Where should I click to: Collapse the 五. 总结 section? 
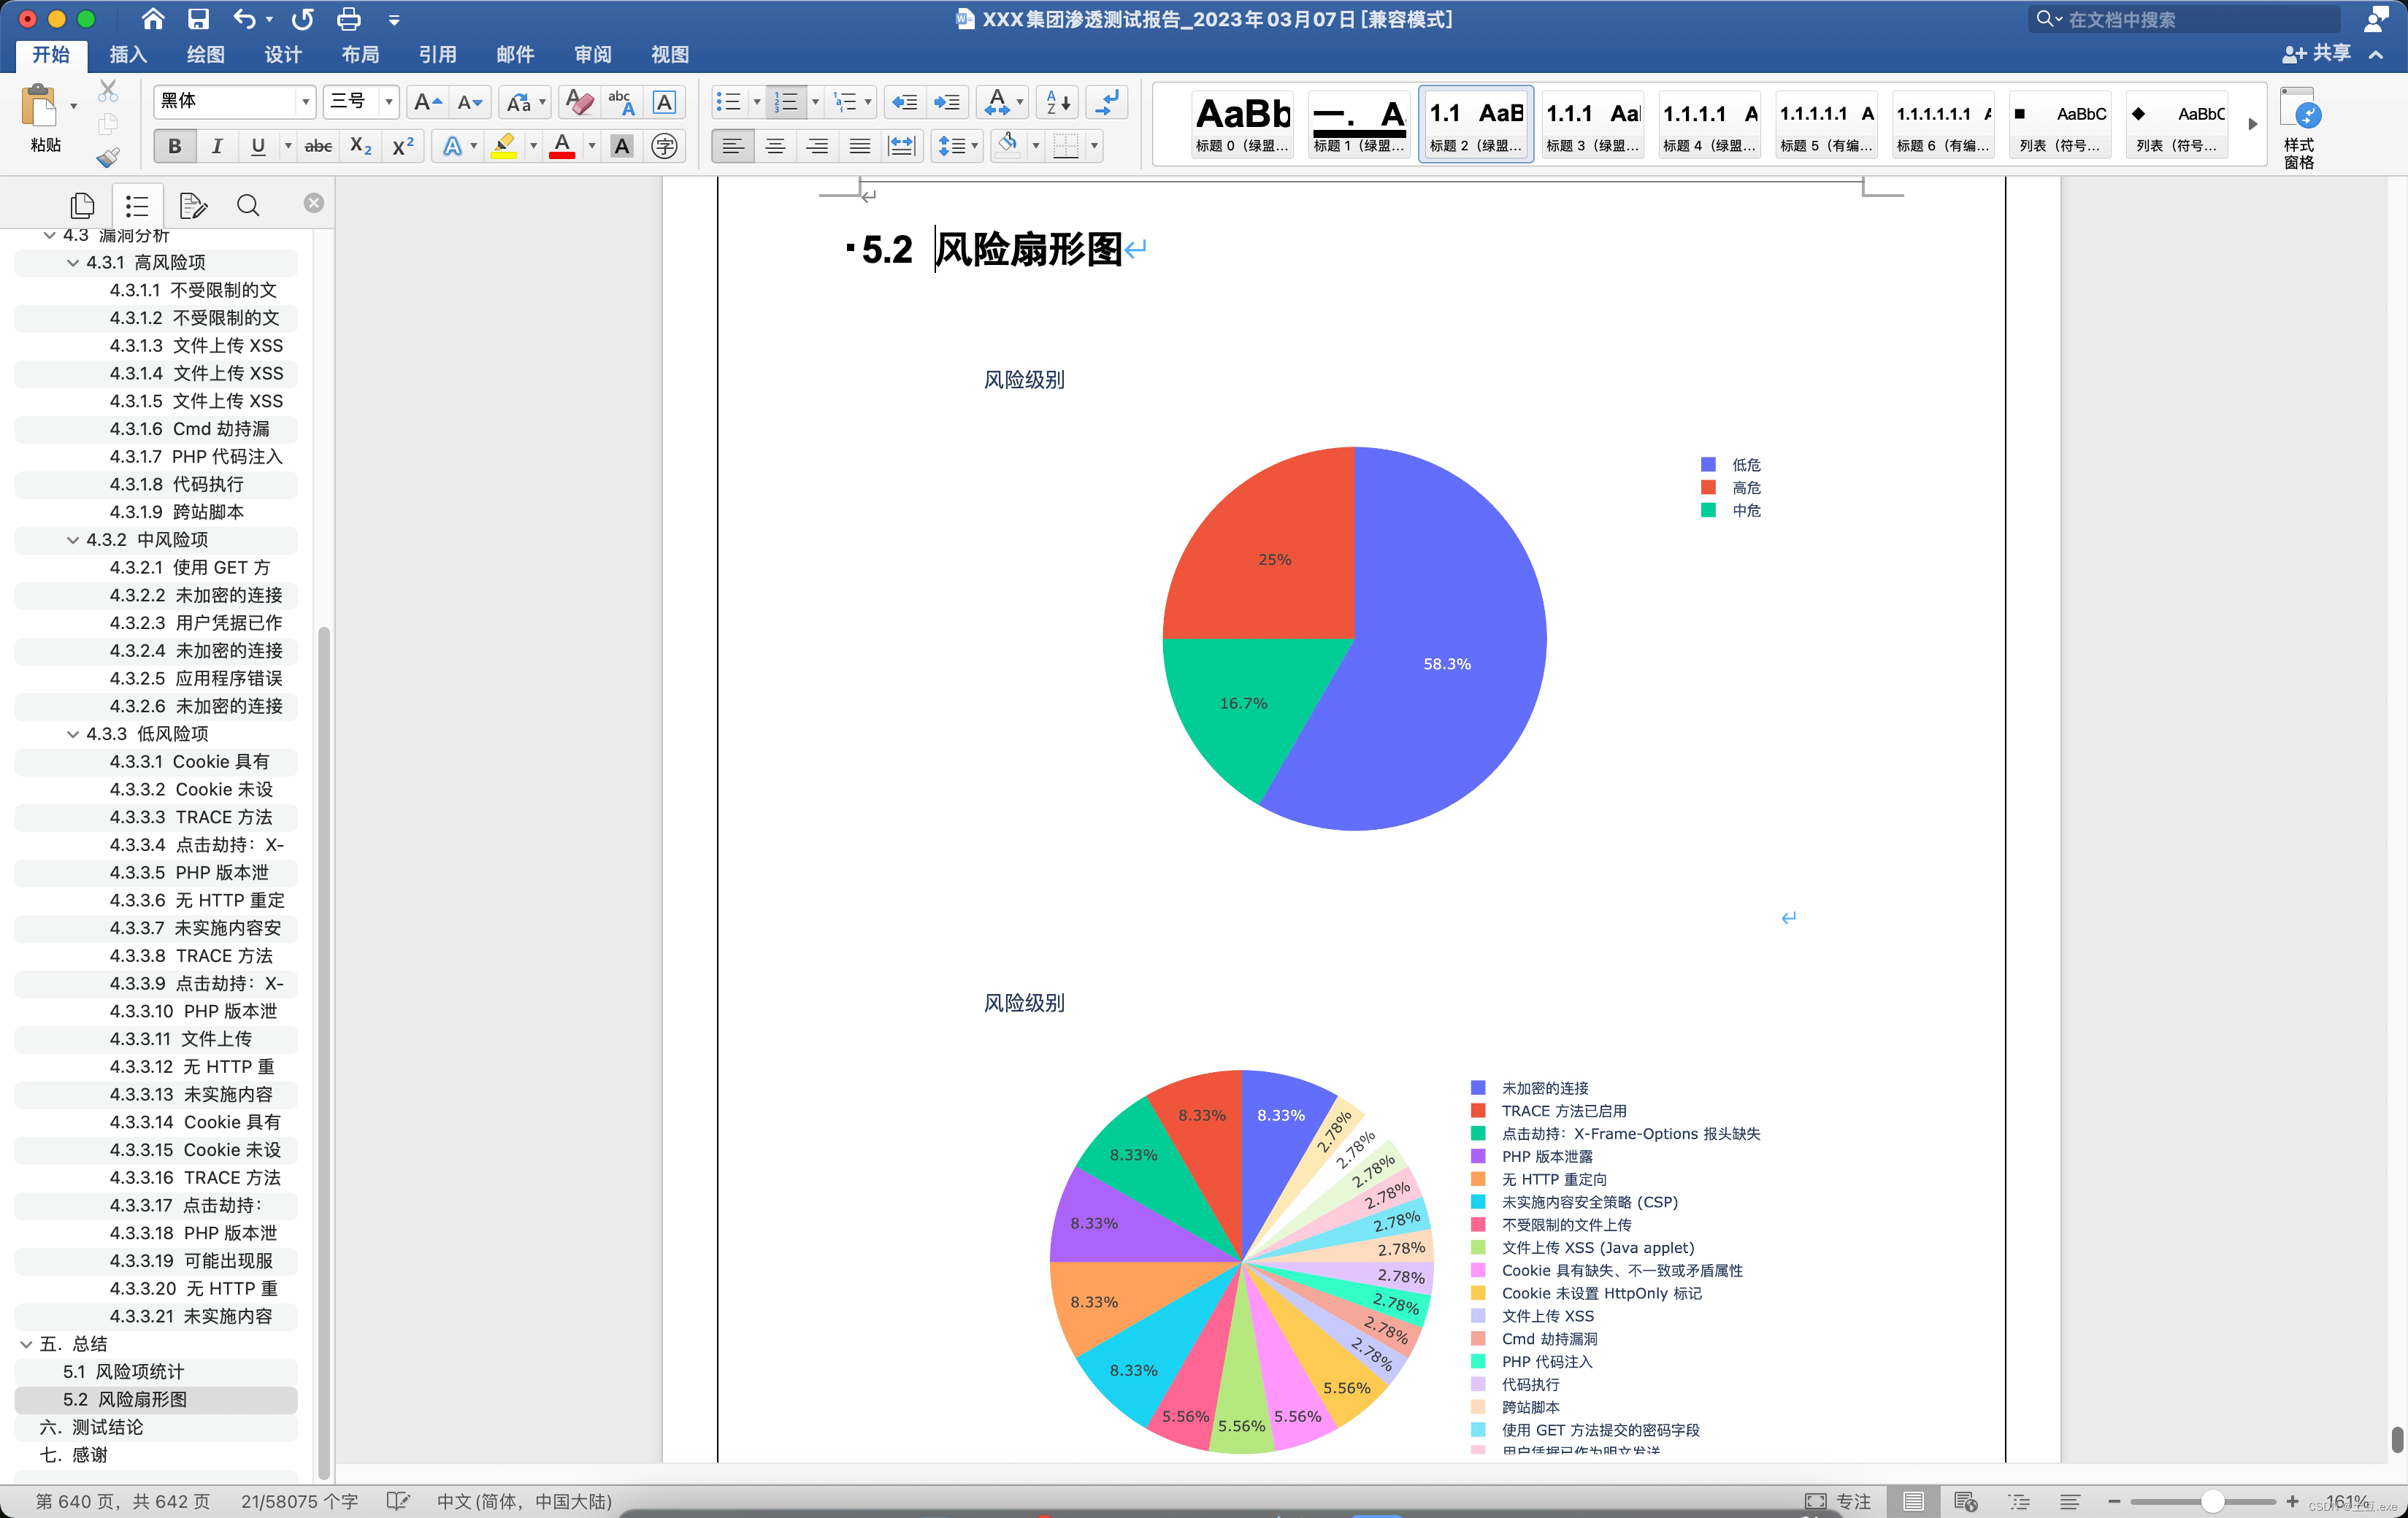point(26,1344)
